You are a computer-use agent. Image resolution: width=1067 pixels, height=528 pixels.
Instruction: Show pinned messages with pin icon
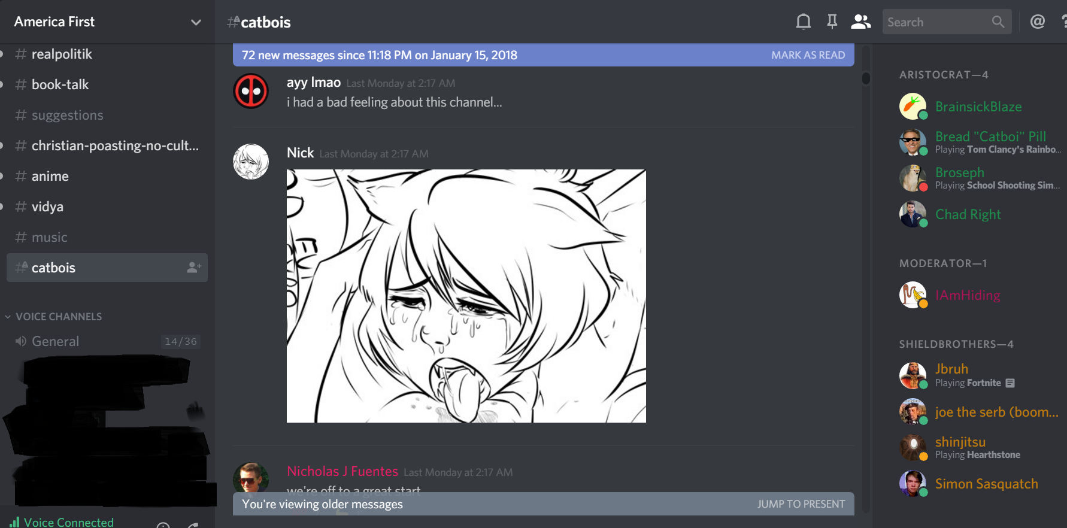point(832,22)
